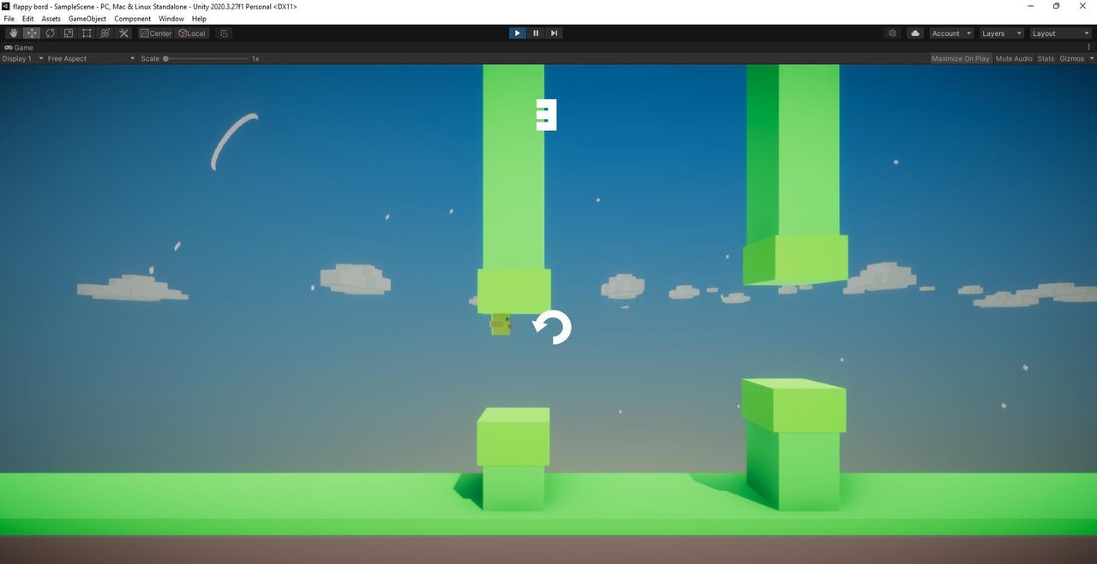Image resolution: width=1097 pixels, height=564 pixels.
Task: Toggle pivot mode Center button
Action: click(156, 33)
